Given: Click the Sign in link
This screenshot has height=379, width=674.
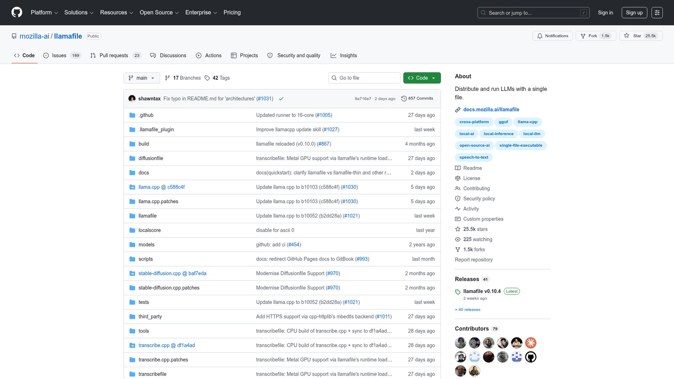Looking at the screenshot, I should 606,13.
